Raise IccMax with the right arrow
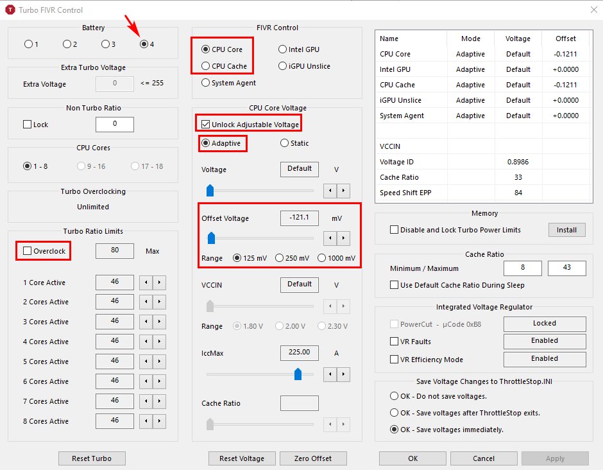This screenshot has height=470, width=603. (343, 374)
